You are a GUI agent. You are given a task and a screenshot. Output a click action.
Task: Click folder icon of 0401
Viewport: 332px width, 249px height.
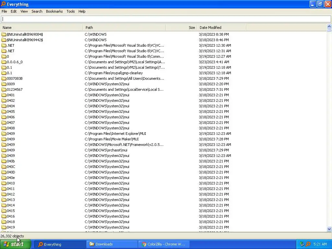tap(4, 95)
